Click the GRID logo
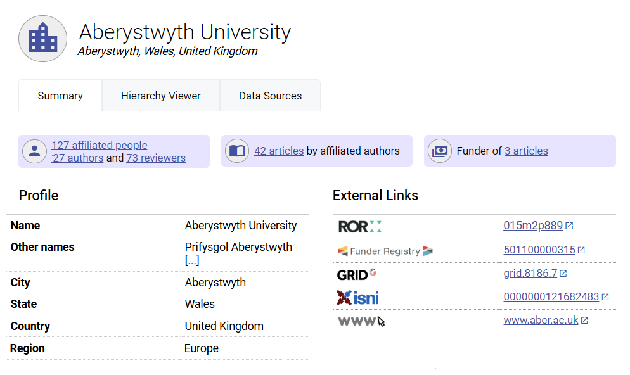 point(357,274)
